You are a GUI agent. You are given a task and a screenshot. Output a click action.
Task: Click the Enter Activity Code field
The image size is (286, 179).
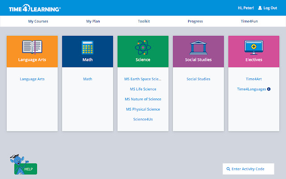(248, 169)
